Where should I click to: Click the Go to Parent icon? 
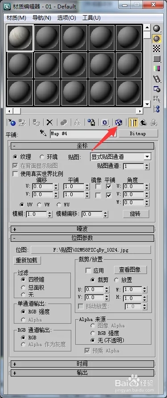tap(143, 122)
